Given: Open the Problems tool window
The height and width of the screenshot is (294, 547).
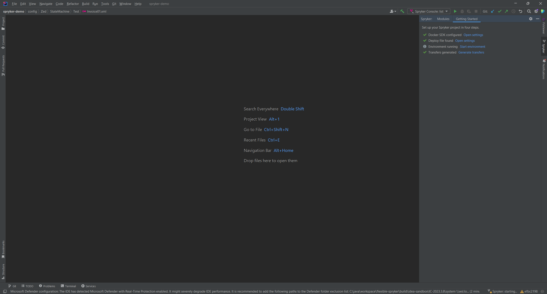Looking at the screenshot, I should (x=47, y=286).
